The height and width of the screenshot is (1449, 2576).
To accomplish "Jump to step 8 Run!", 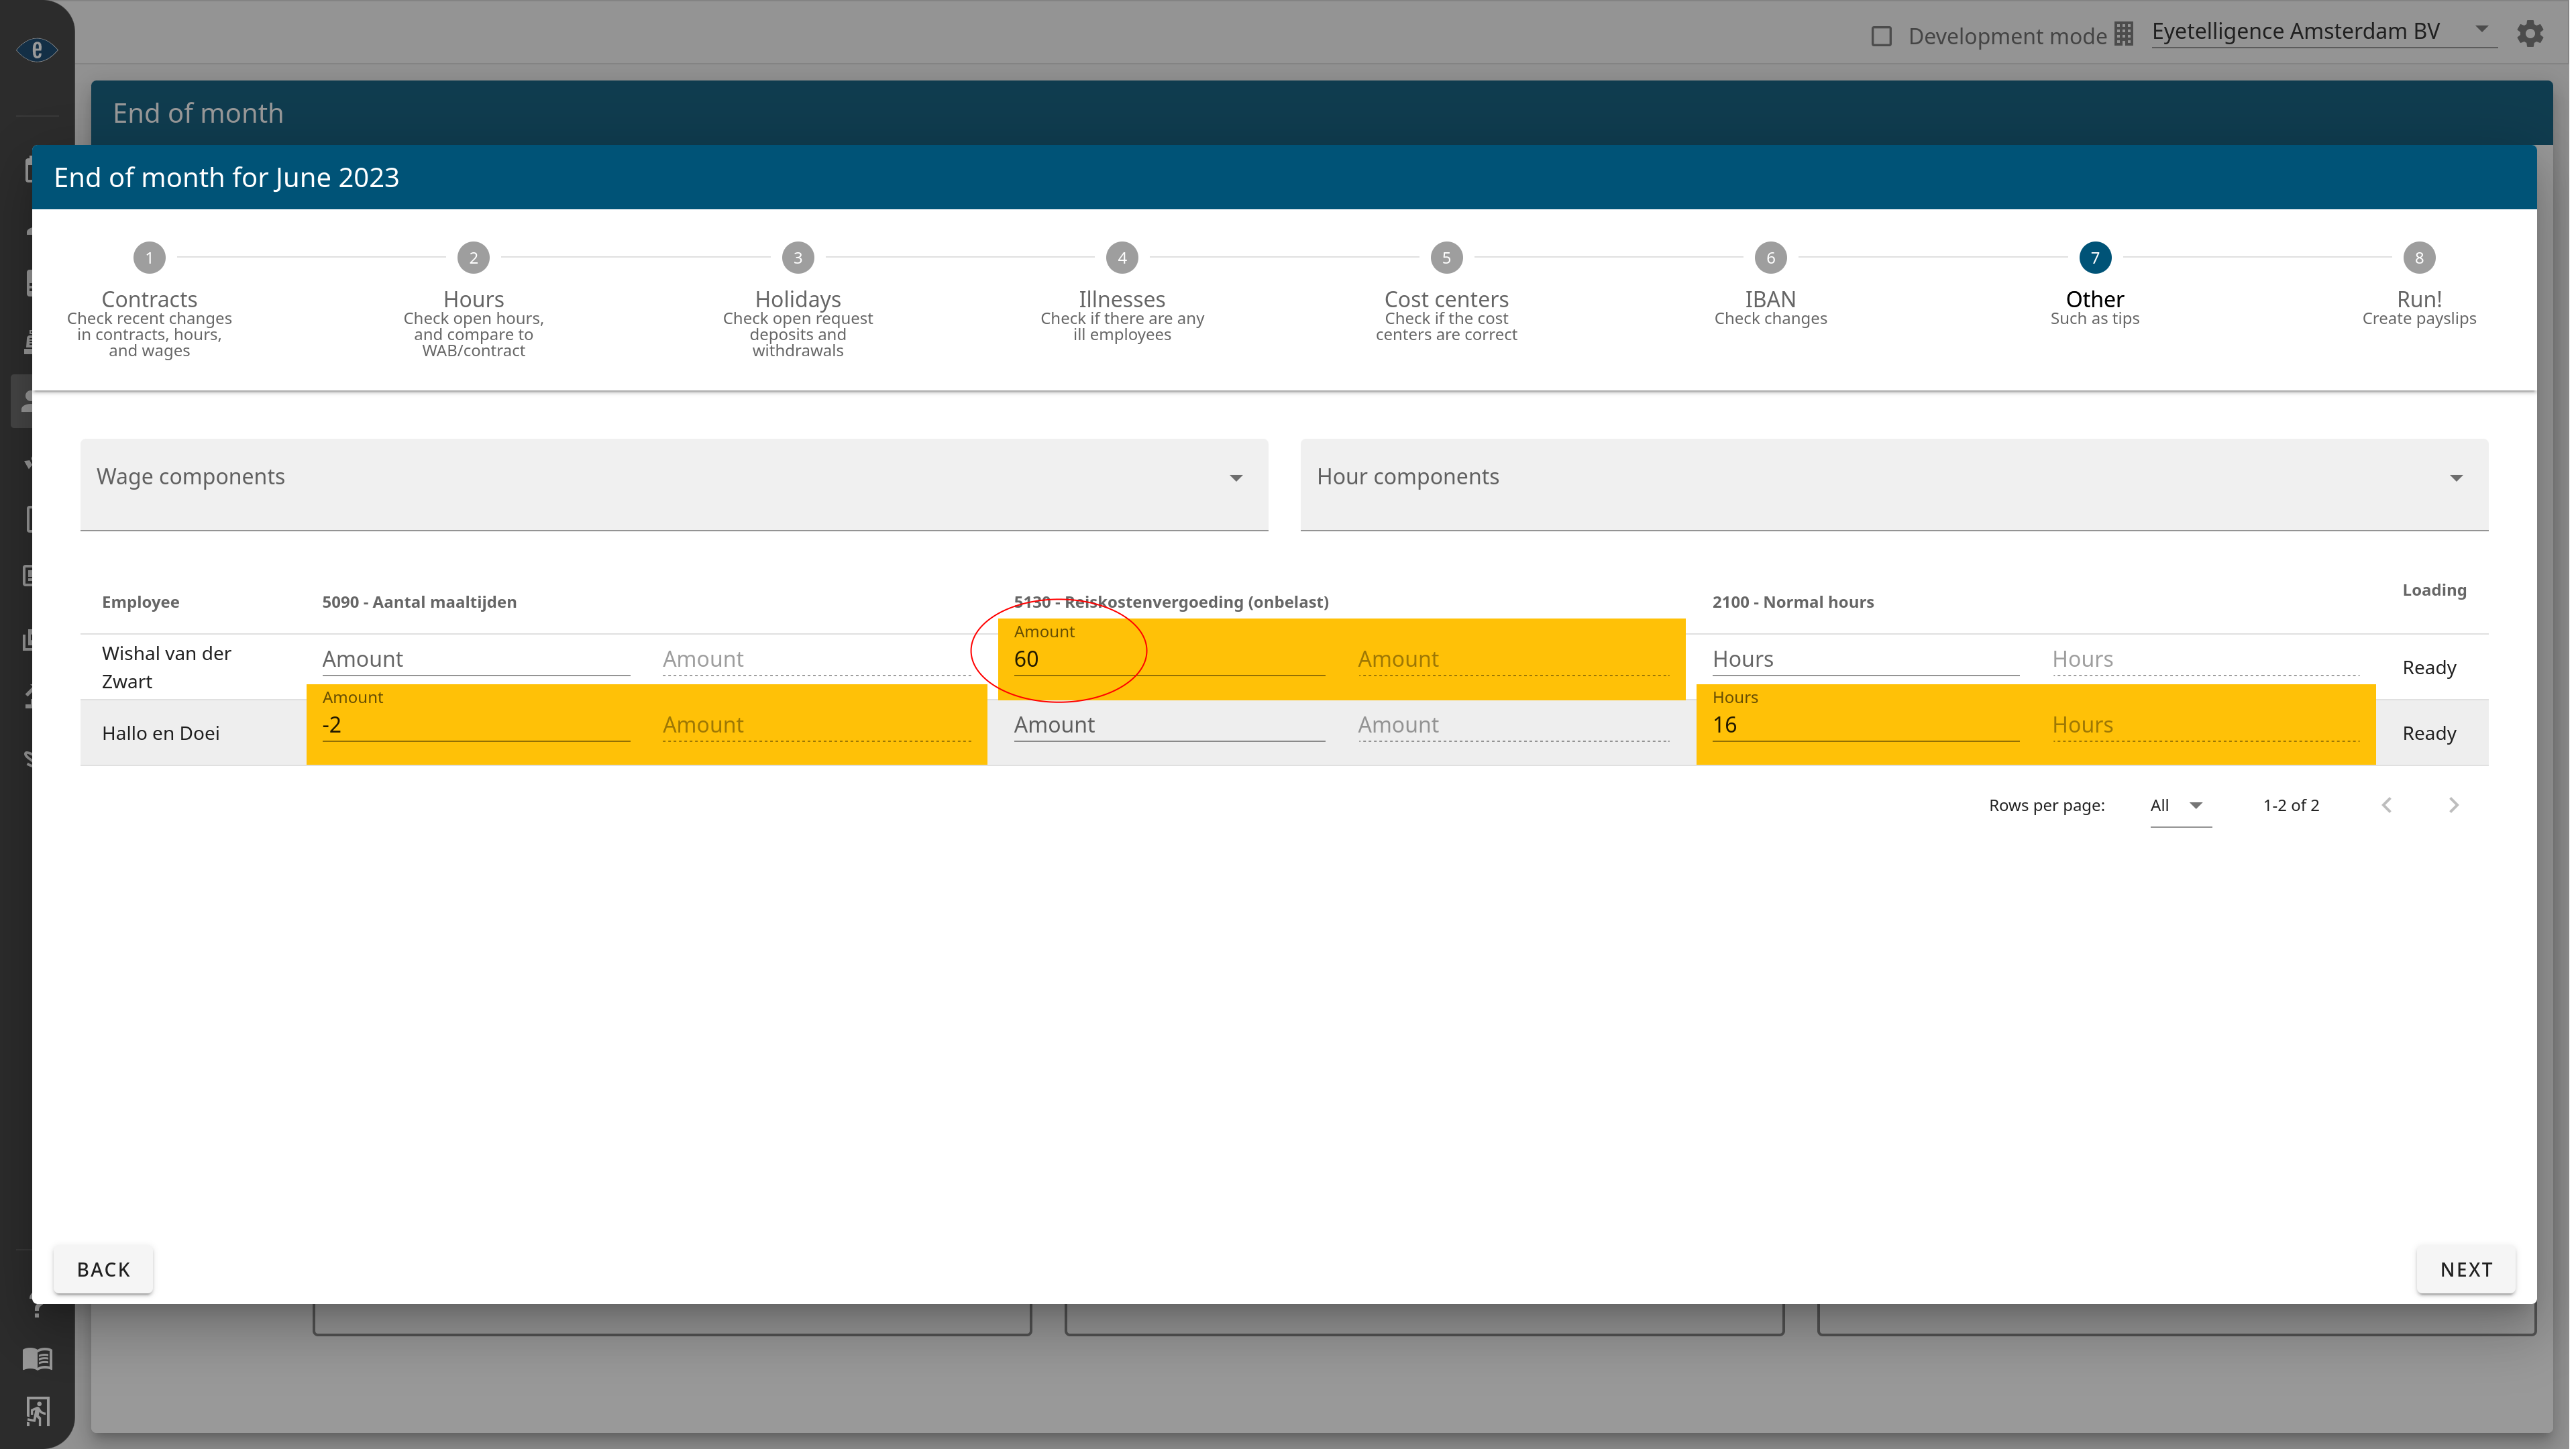I will [2419, 284].
